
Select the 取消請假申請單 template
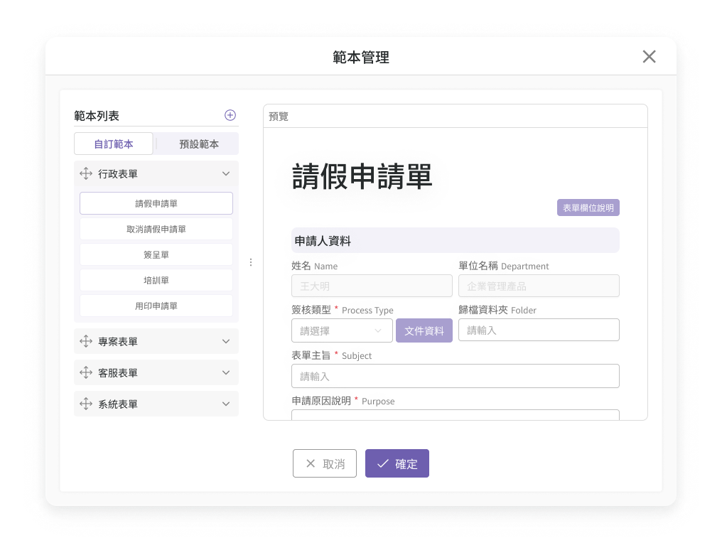[156, 229]
